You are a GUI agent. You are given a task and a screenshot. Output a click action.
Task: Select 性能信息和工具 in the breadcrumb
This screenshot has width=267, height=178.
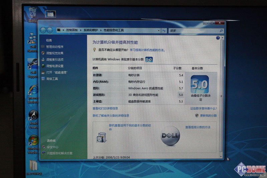tap(113, 30)
